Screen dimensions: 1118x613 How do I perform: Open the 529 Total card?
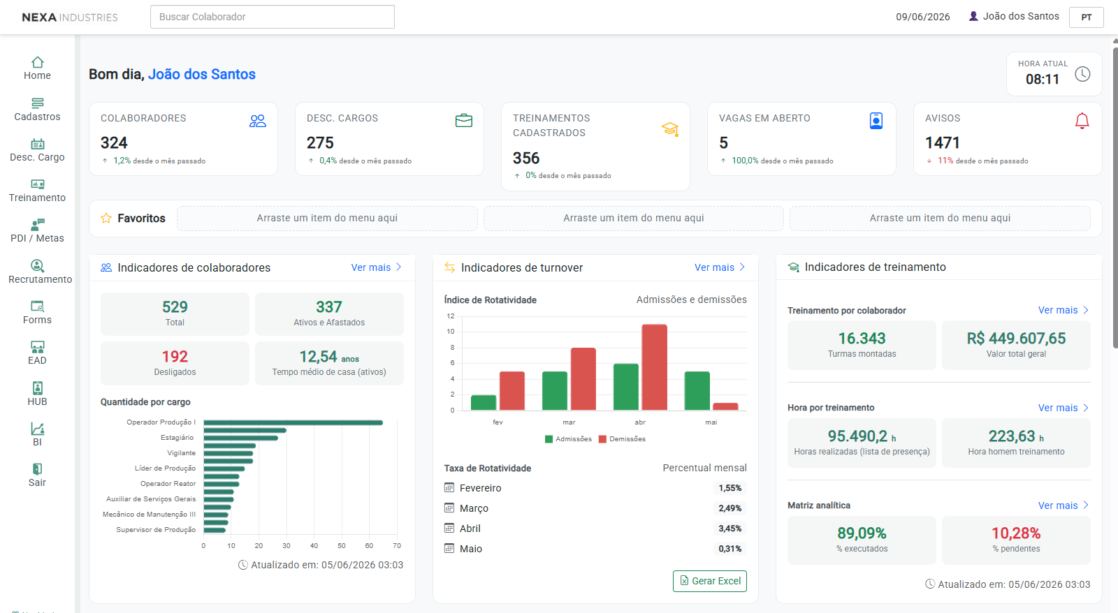(175, 314)
